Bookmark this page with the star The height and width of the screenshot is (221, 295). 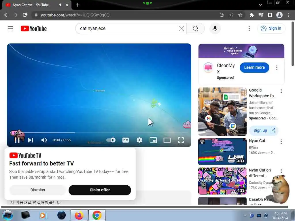point(240,15)
